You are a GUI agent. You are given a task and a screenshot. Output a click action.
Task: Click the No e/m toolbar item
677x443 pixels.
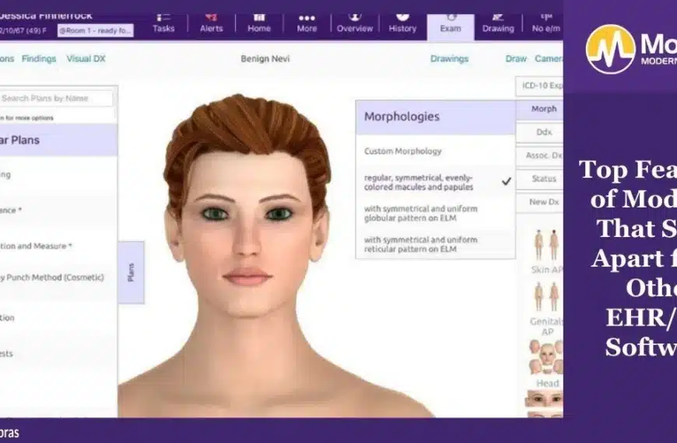pyautogui.click(x=545, y=24)
